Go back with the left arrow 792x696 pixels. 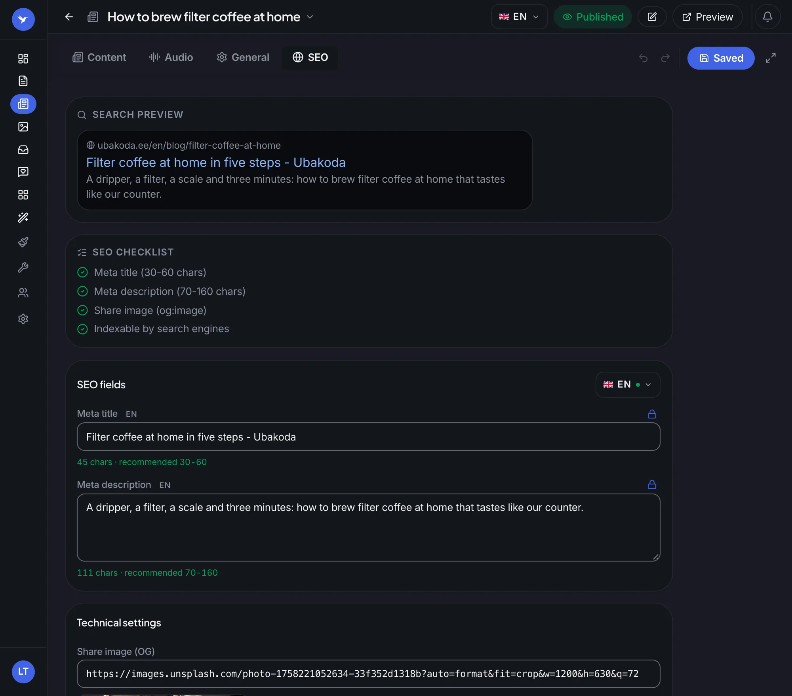pos(69,17)
